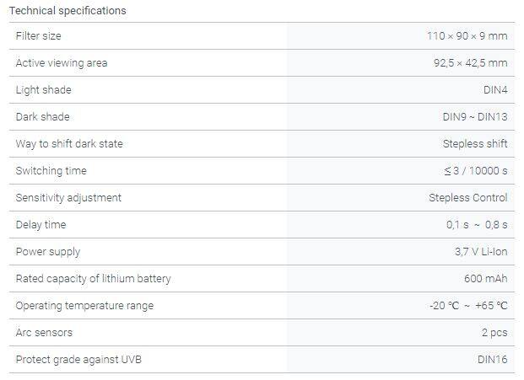Click the DIN9 ~ DIN13 value

469,117
